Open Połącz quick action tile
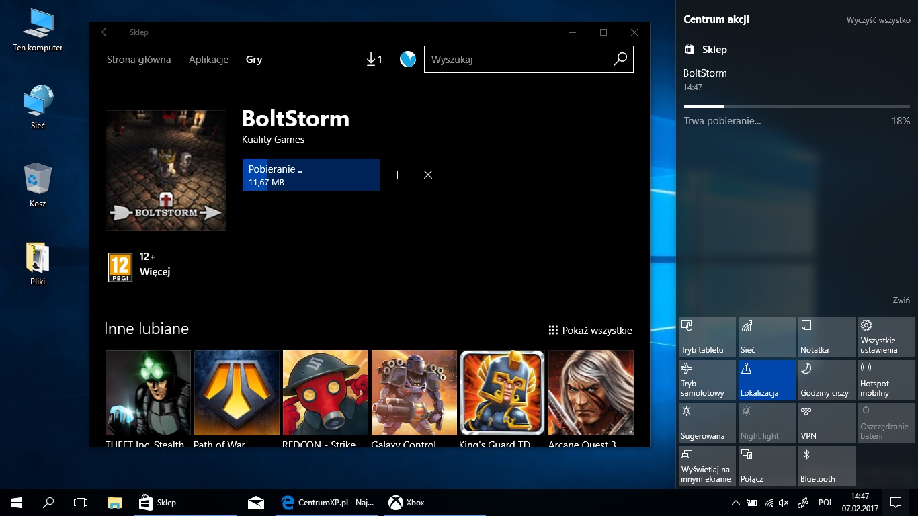918x516 pixels. click(767, 466)
